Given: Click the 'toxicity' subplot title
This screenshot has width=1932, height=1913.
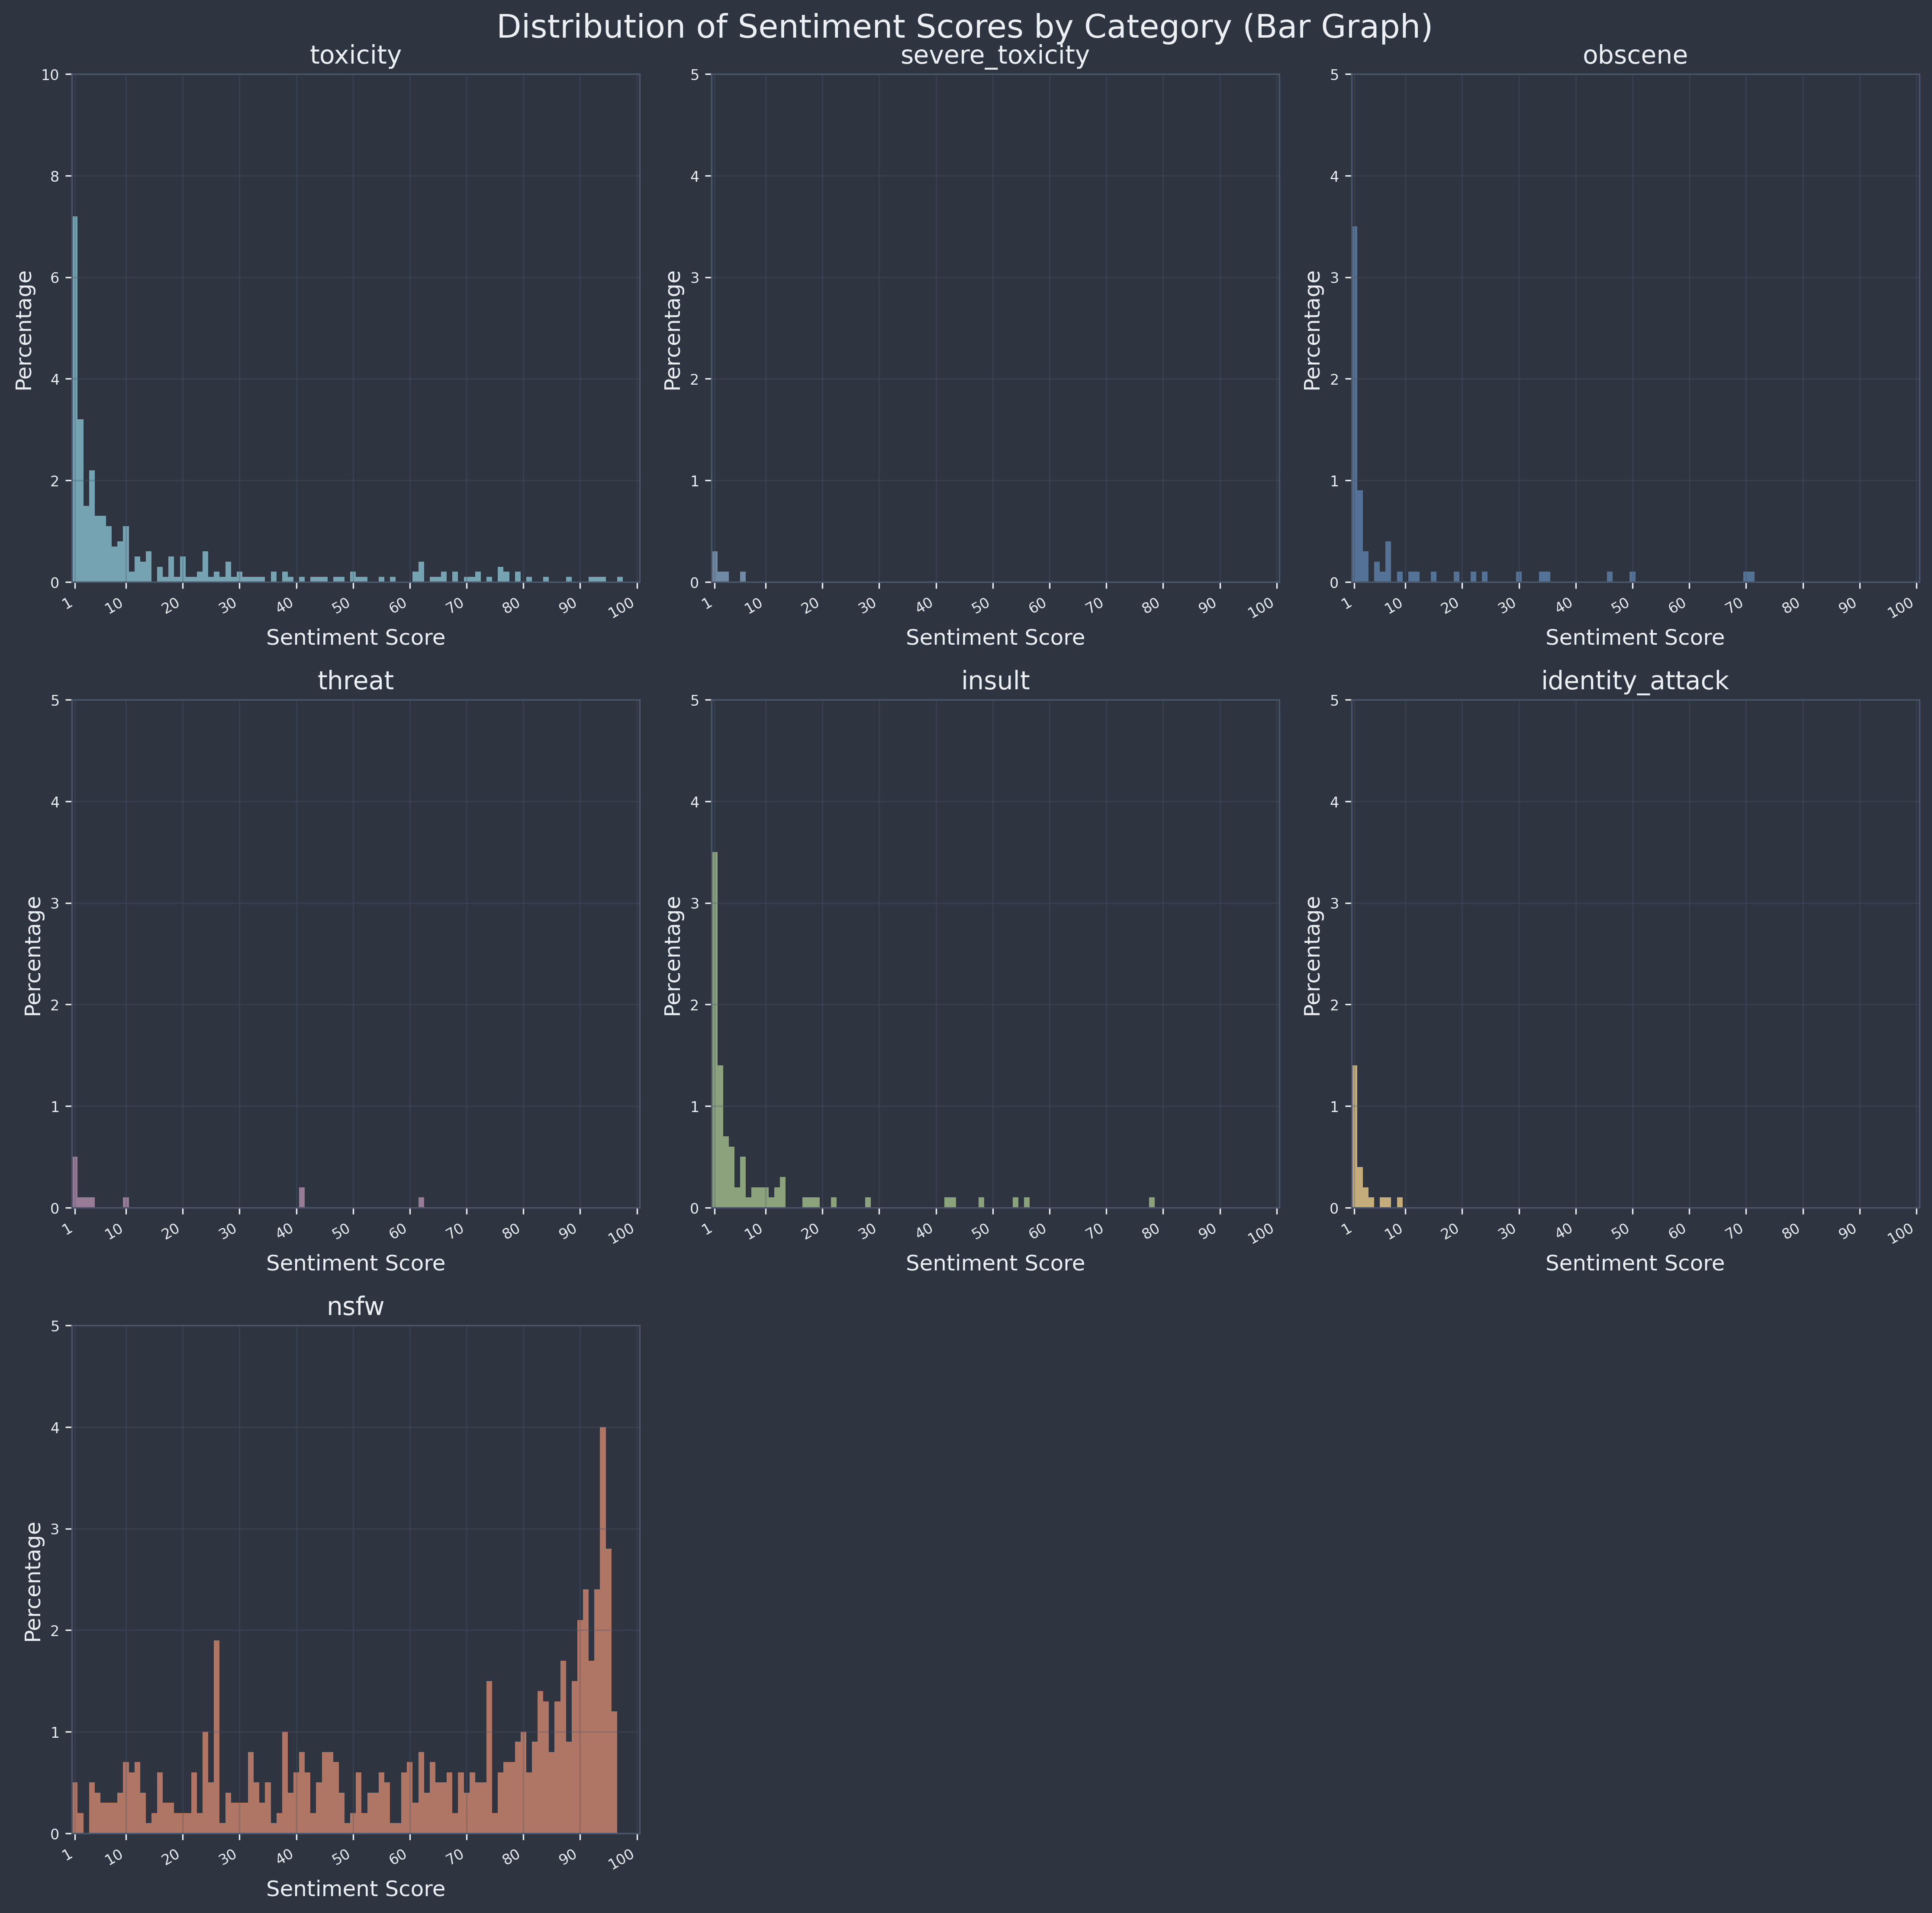Looking at the screenshot, I should coord(355,56).
